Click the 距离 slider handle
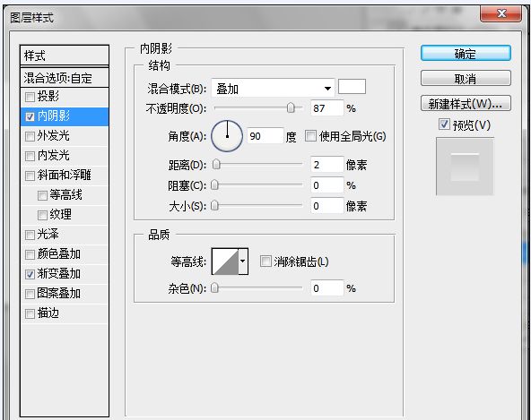This screenshot has height=420, width=531. point(216,165)
